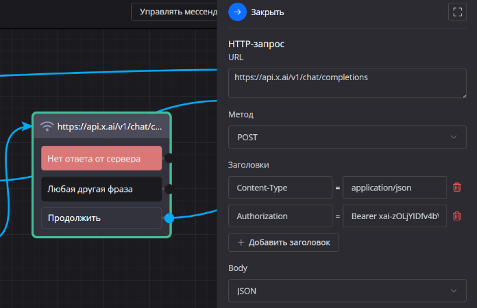Click the "Добавить заголовок" button
477x308 pixels.
284,242
